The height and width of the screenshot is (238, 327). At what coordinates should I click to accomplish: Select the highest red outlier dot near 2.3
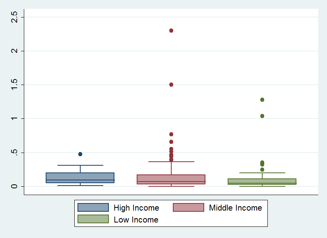171,31
